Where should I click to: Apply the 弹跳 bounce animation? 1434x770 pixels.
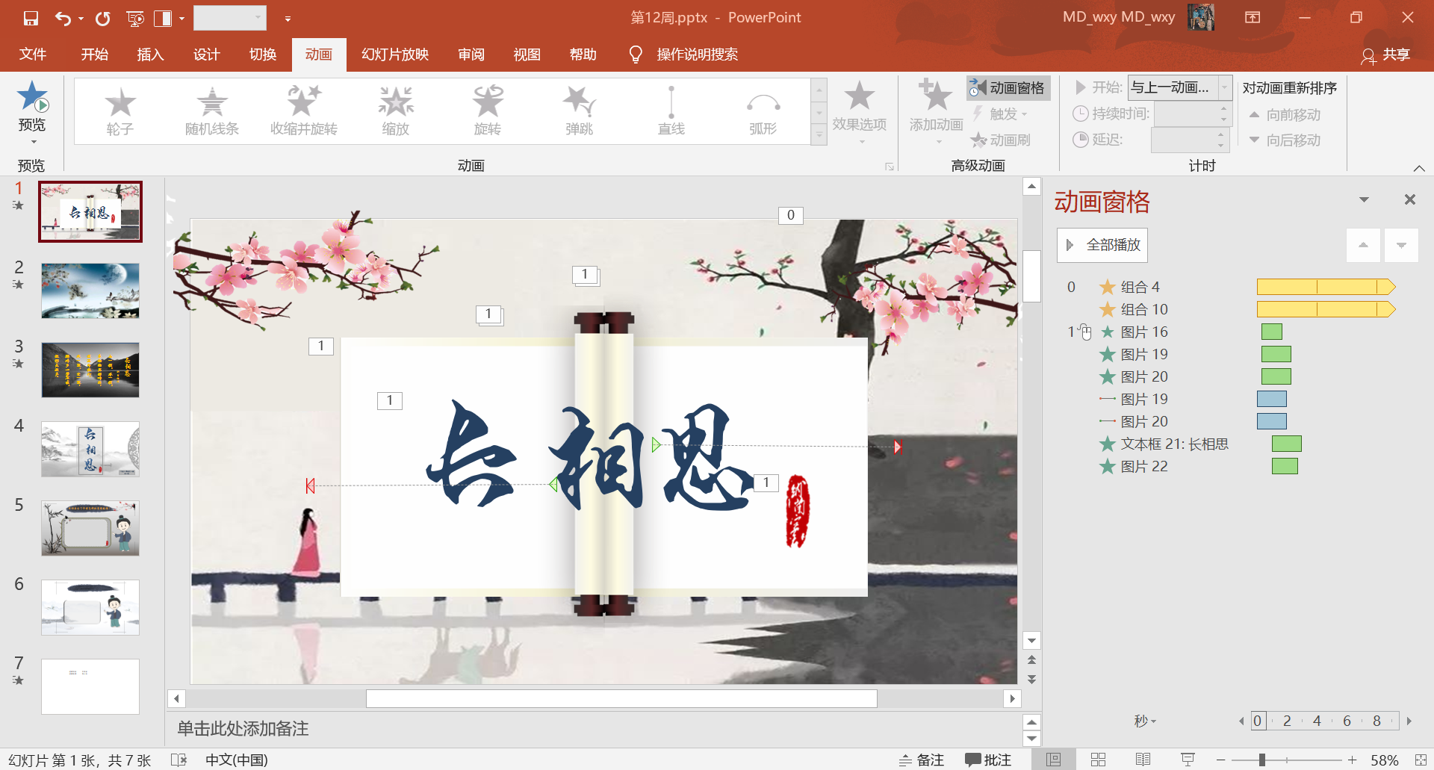pyautogui.click(x=580, y=112)
